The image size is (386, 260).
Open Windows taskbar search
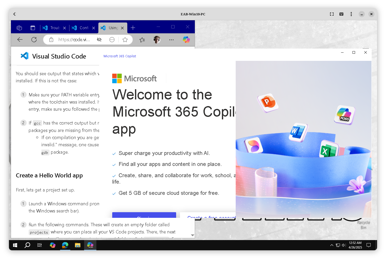pos(27,245)
